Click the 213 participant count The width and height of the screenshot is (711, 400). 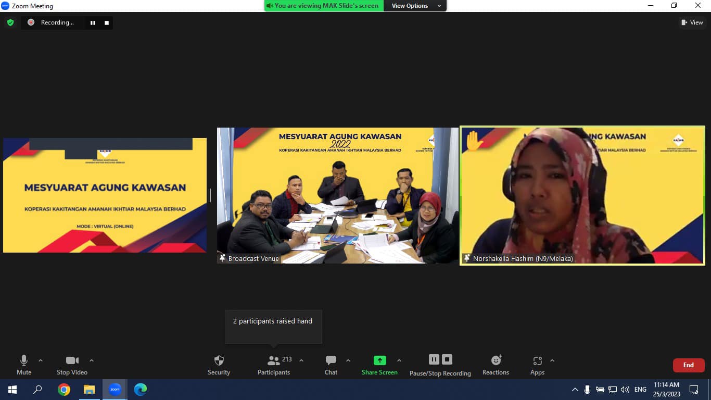coord(287,359)
